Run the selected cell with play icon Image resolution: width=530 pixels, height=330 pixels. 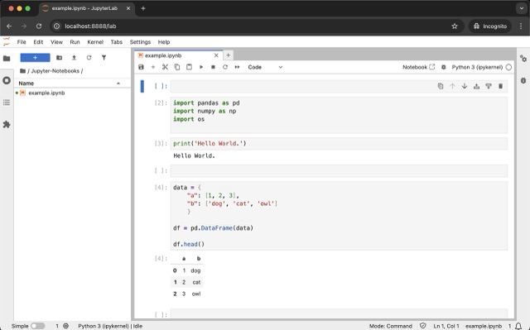click(x=201, y=67)
